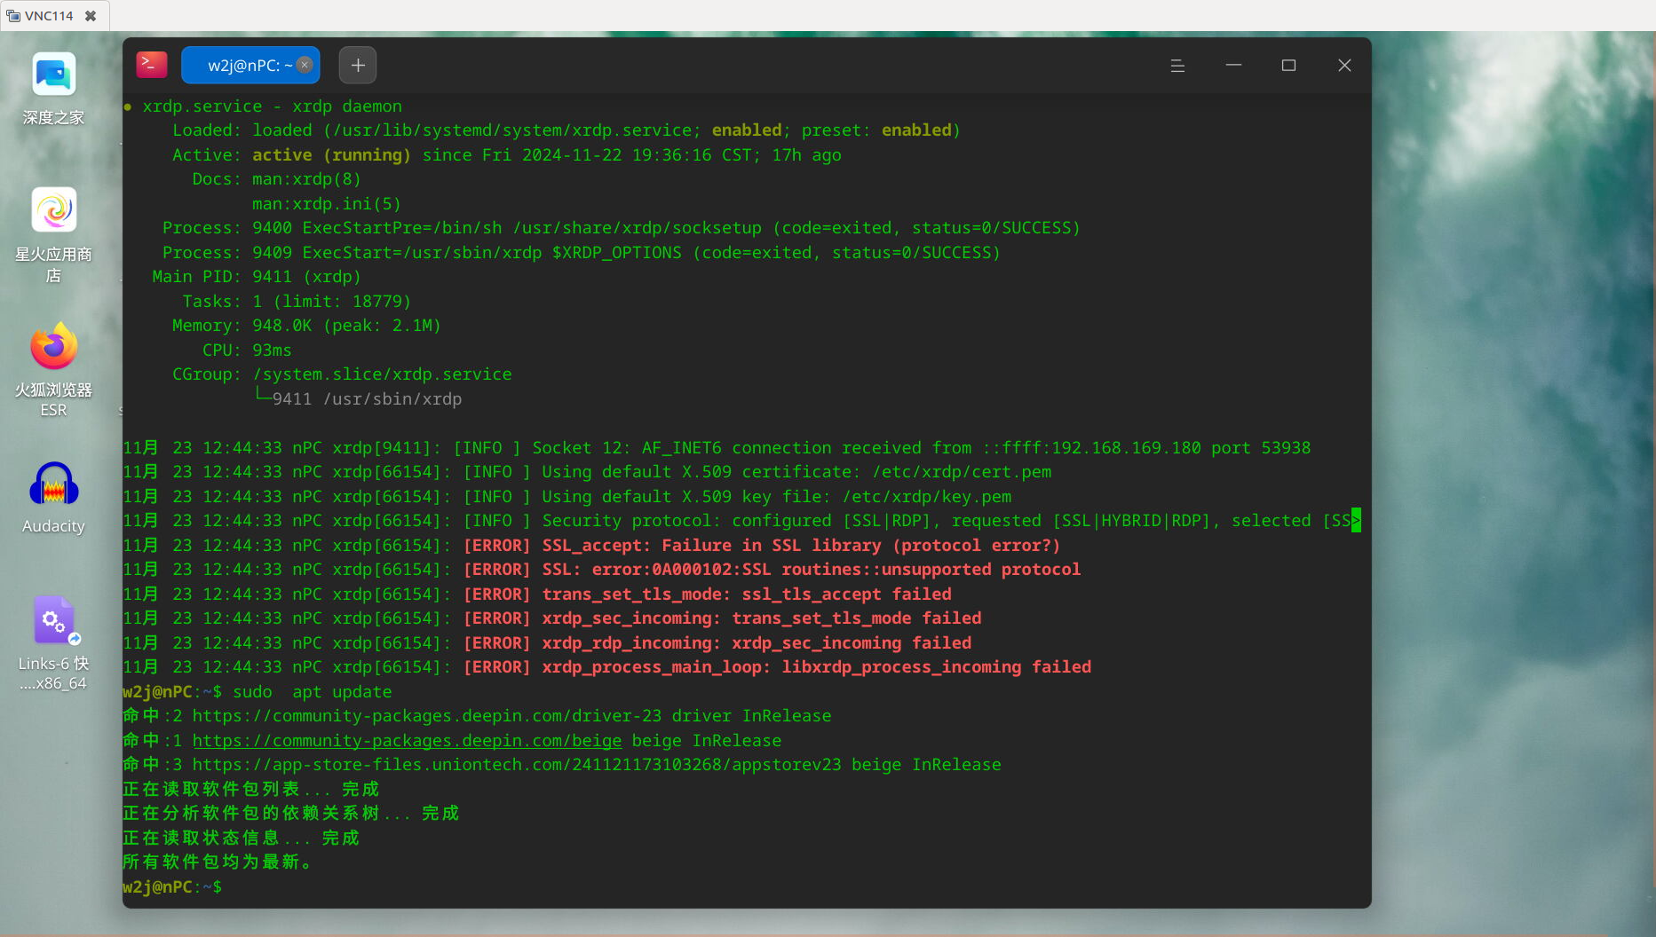Click the '所有软件包均为最新。' message
The image size is (1656, 937).
point(217,862)
